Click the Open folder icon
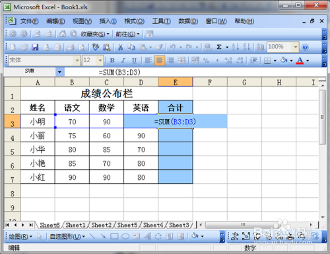Screen dimensions: 330x254 click(x=24, y=47)
